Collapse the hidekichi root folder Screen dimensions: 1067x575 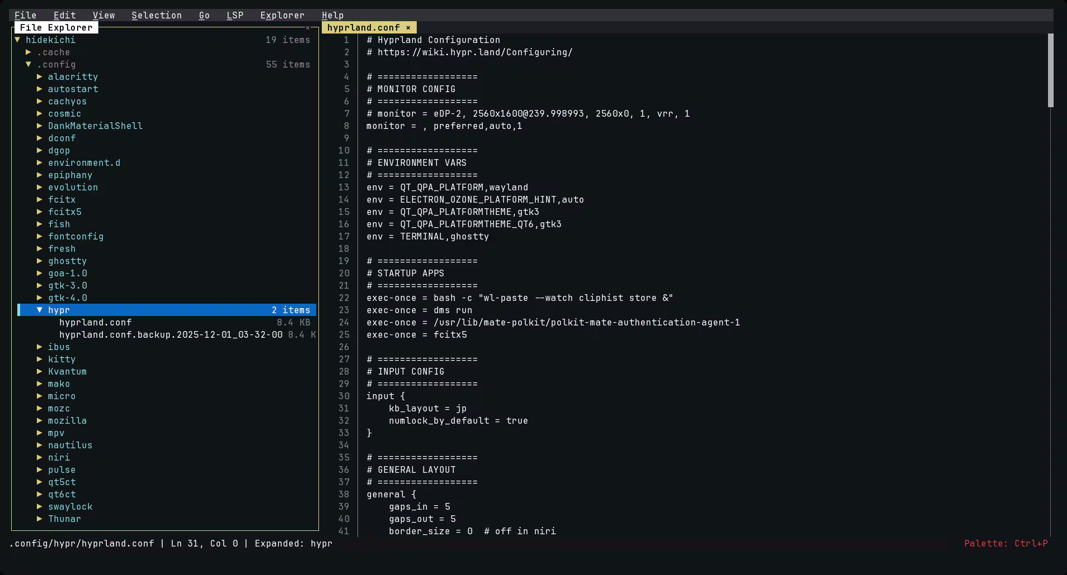pyautogui.click(x=18, y=40)
